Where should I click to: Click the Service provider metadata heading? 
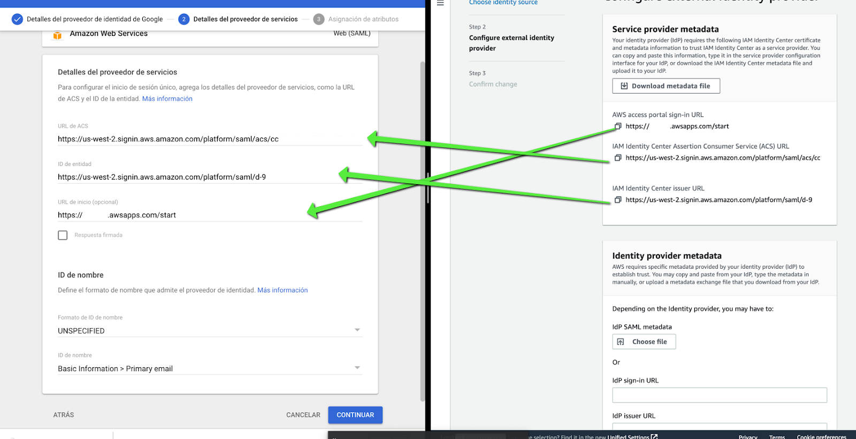(666, 29)
